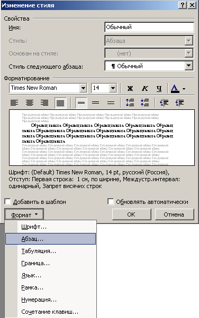The image size is (199, 318).
Task: Close the Изменение стиля dialog
Action: coord(192,5)
